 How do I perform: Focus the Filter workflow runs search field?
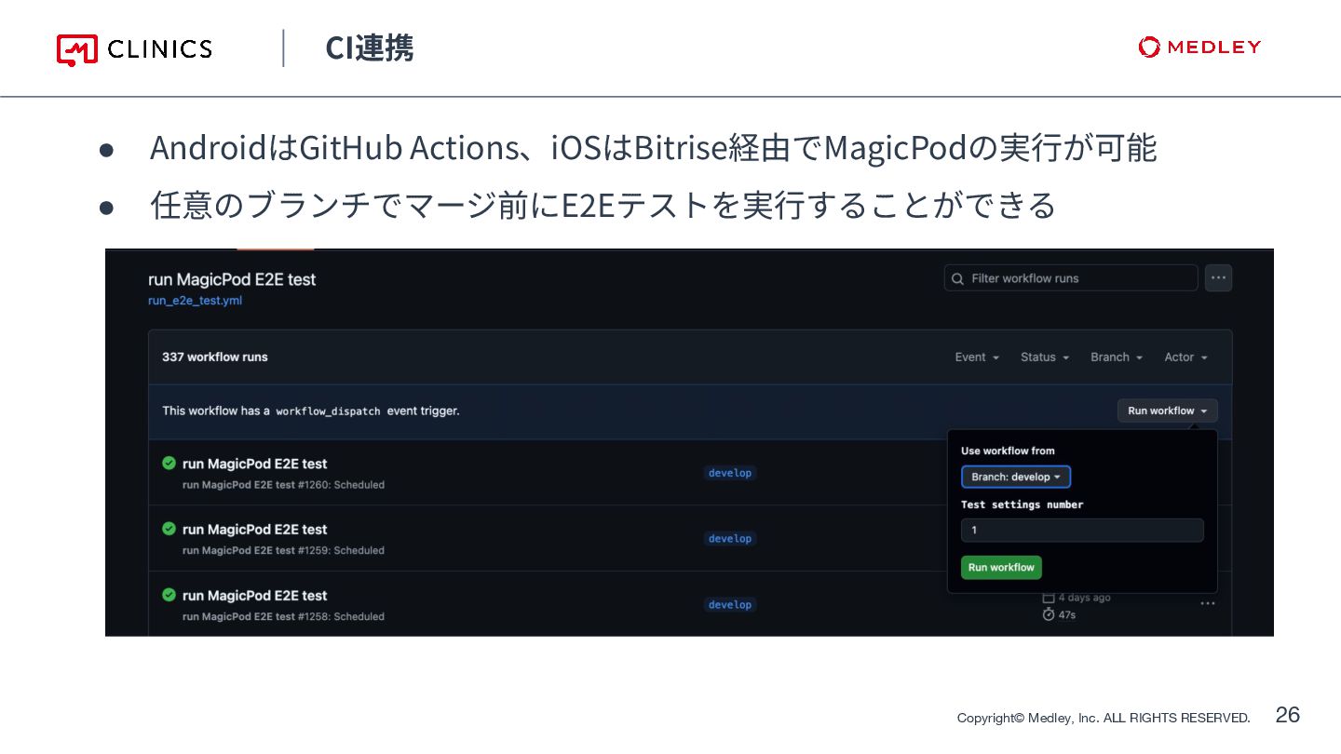pyautogui.click(x=1071, y=278)
